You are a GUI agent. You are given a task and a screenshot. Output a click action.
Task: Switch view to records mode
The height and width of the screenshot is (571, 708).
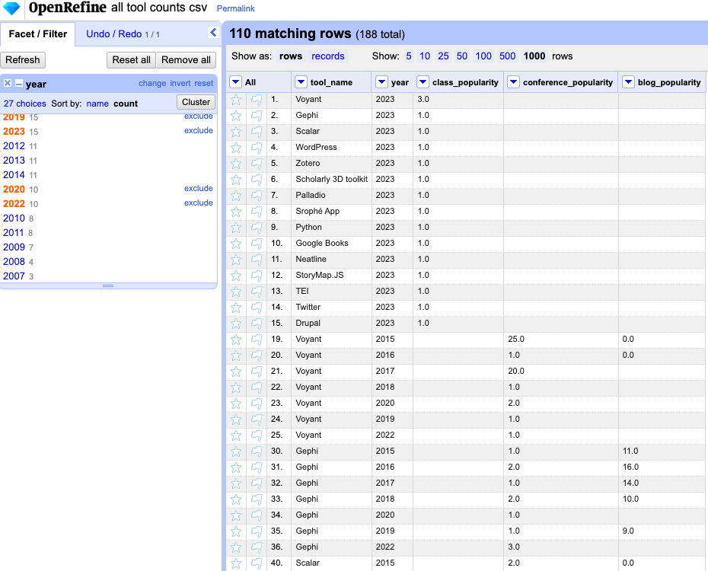tap(328, 56)
